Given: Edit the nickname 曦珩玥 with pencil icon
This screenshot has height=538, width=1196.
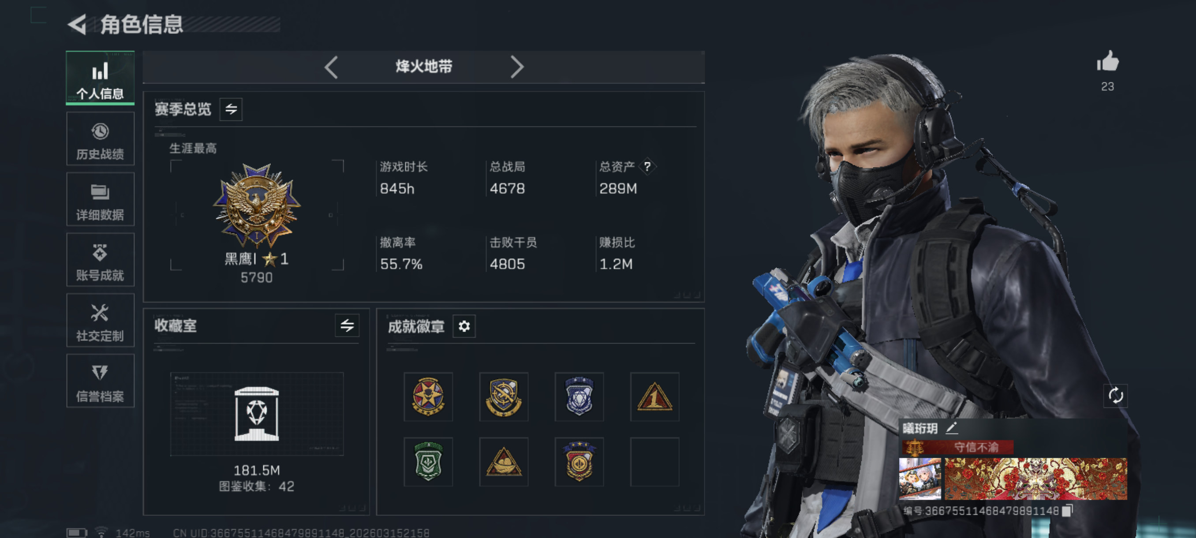Looking at the screenshot, I should click(x=951, y=427).
